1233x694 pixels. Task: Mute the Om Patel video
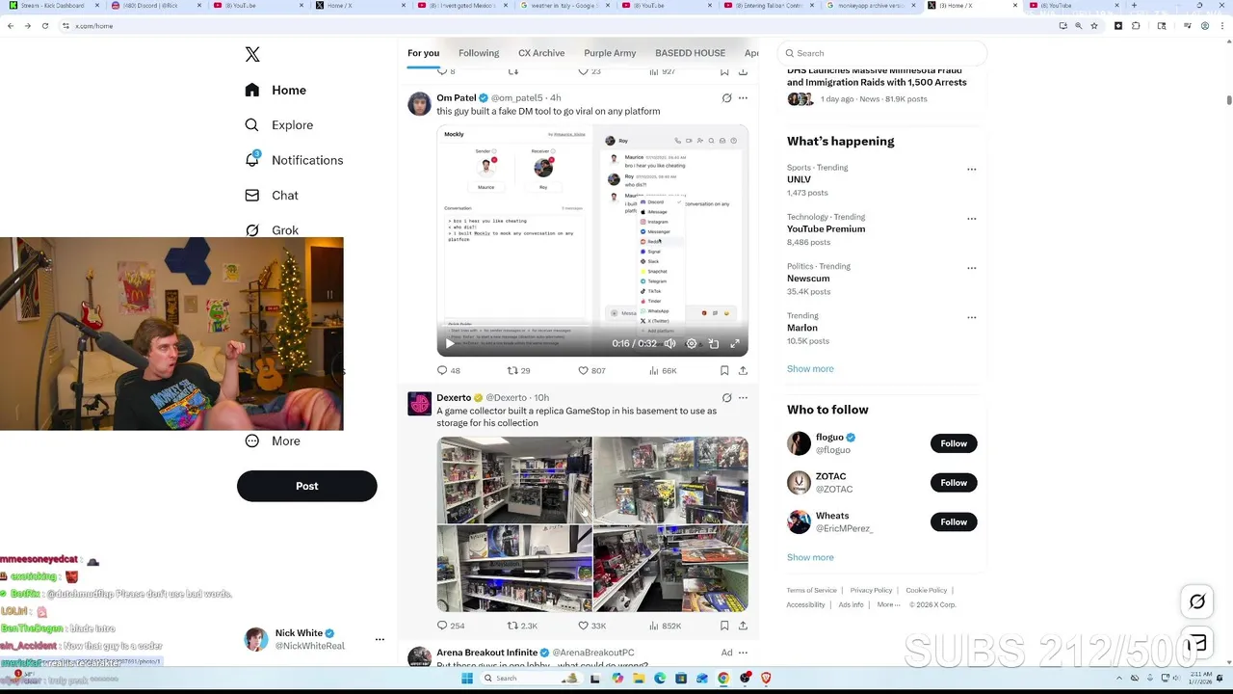click(669, 343)
